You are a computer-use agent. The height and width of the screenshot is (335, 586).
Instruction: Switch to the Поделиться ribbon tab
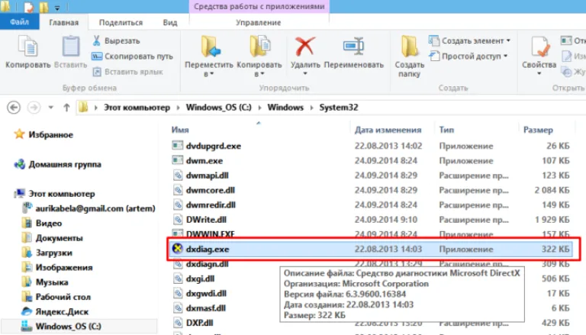(121, 22)
